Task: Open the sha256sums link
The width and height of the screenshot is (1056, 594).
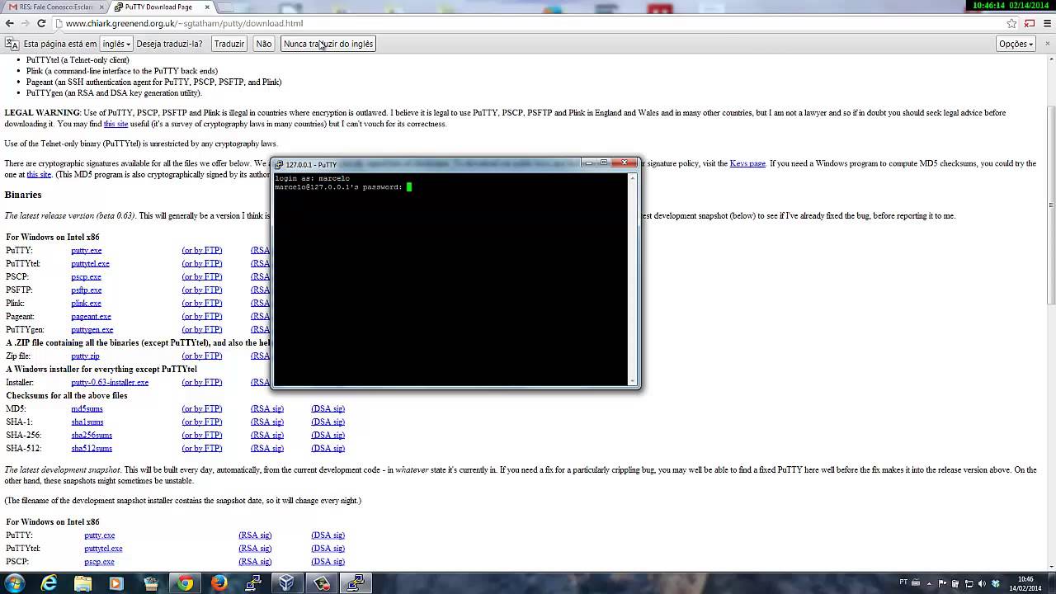Action: [x=92, y=435]
